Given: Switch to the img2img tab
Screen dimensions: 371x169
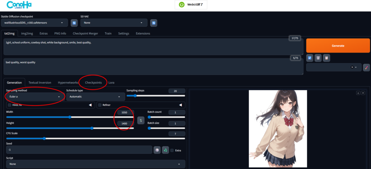Looking at the screenshot, I should pyautogui.click(x=27, y=34).
